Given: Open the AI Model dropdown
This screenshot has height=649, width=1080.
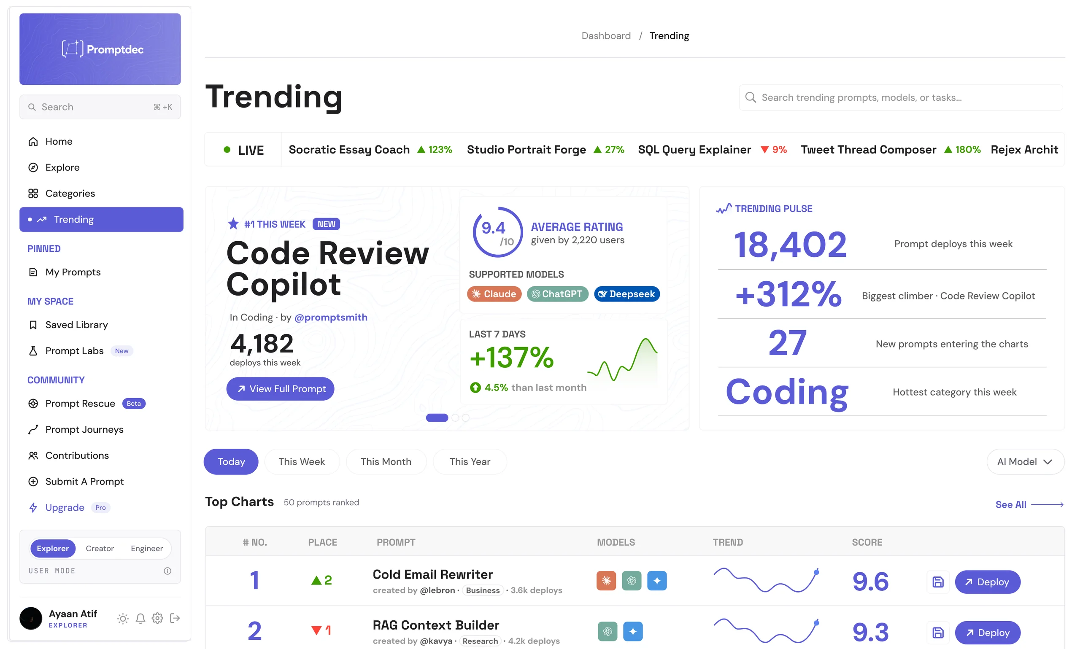Looking at the screenshot, I should [x=1025, y=461].
